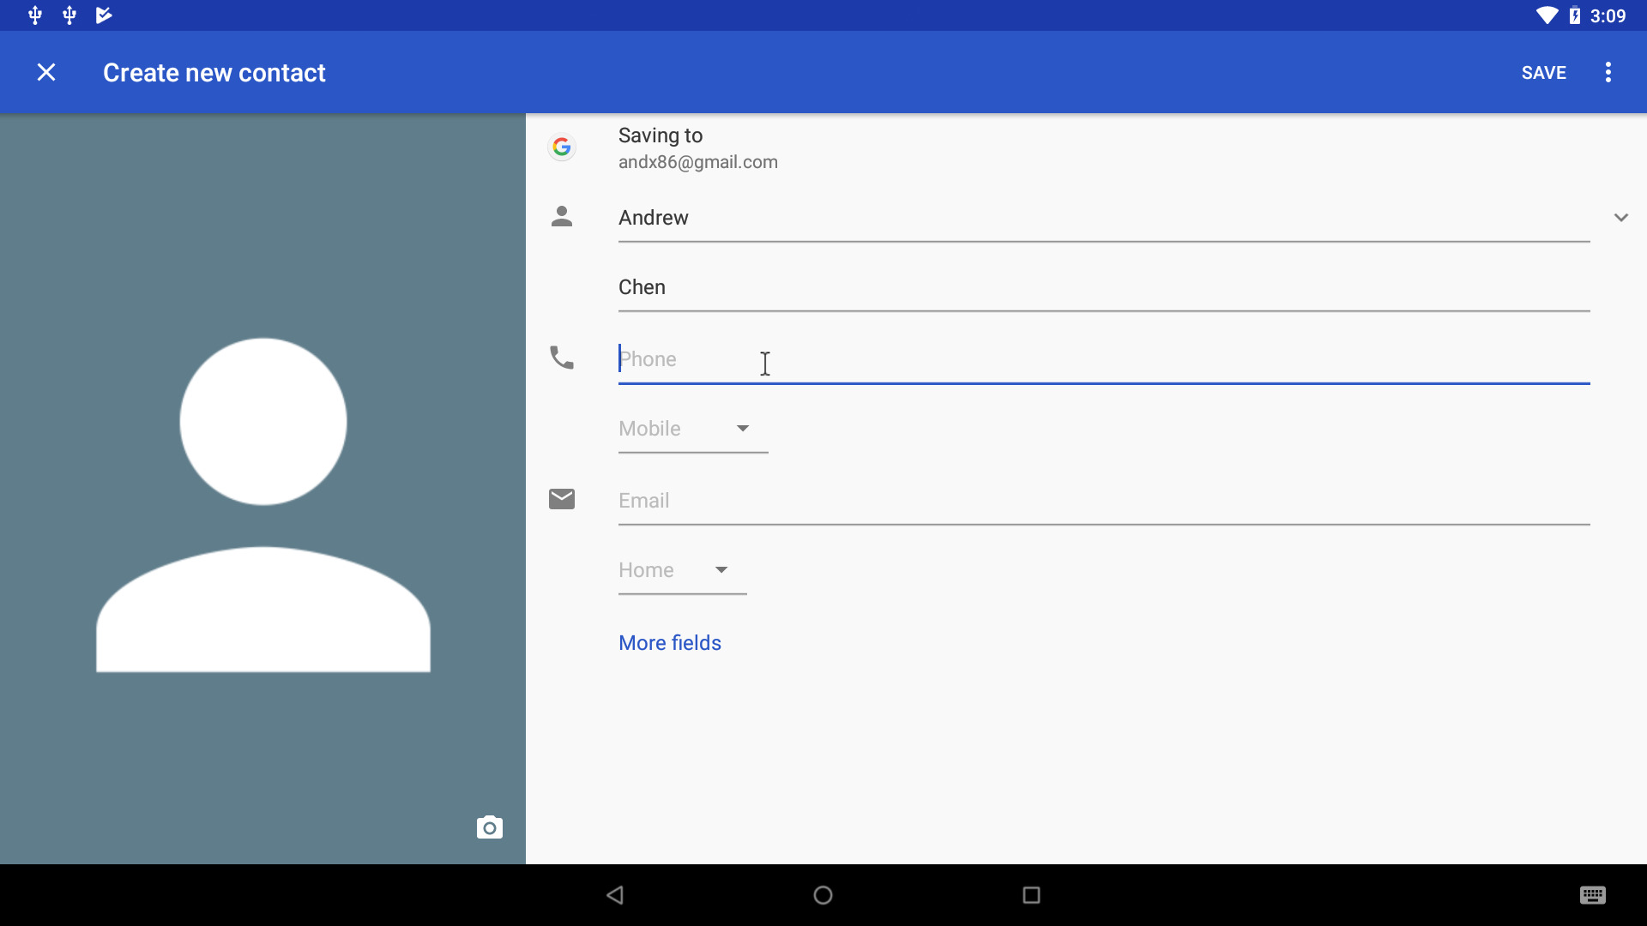Click the email envelope icon
This screenshot has height=926, width=1647.
[x=562, y=499]
